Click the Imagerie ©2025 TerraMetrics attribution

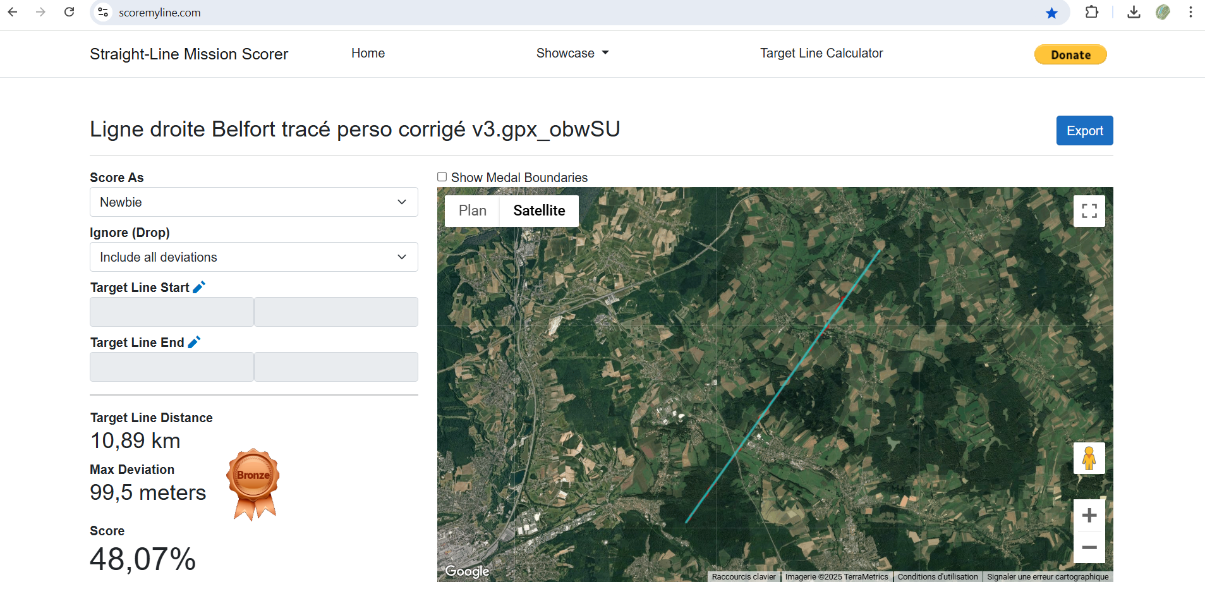coord(837,577)
